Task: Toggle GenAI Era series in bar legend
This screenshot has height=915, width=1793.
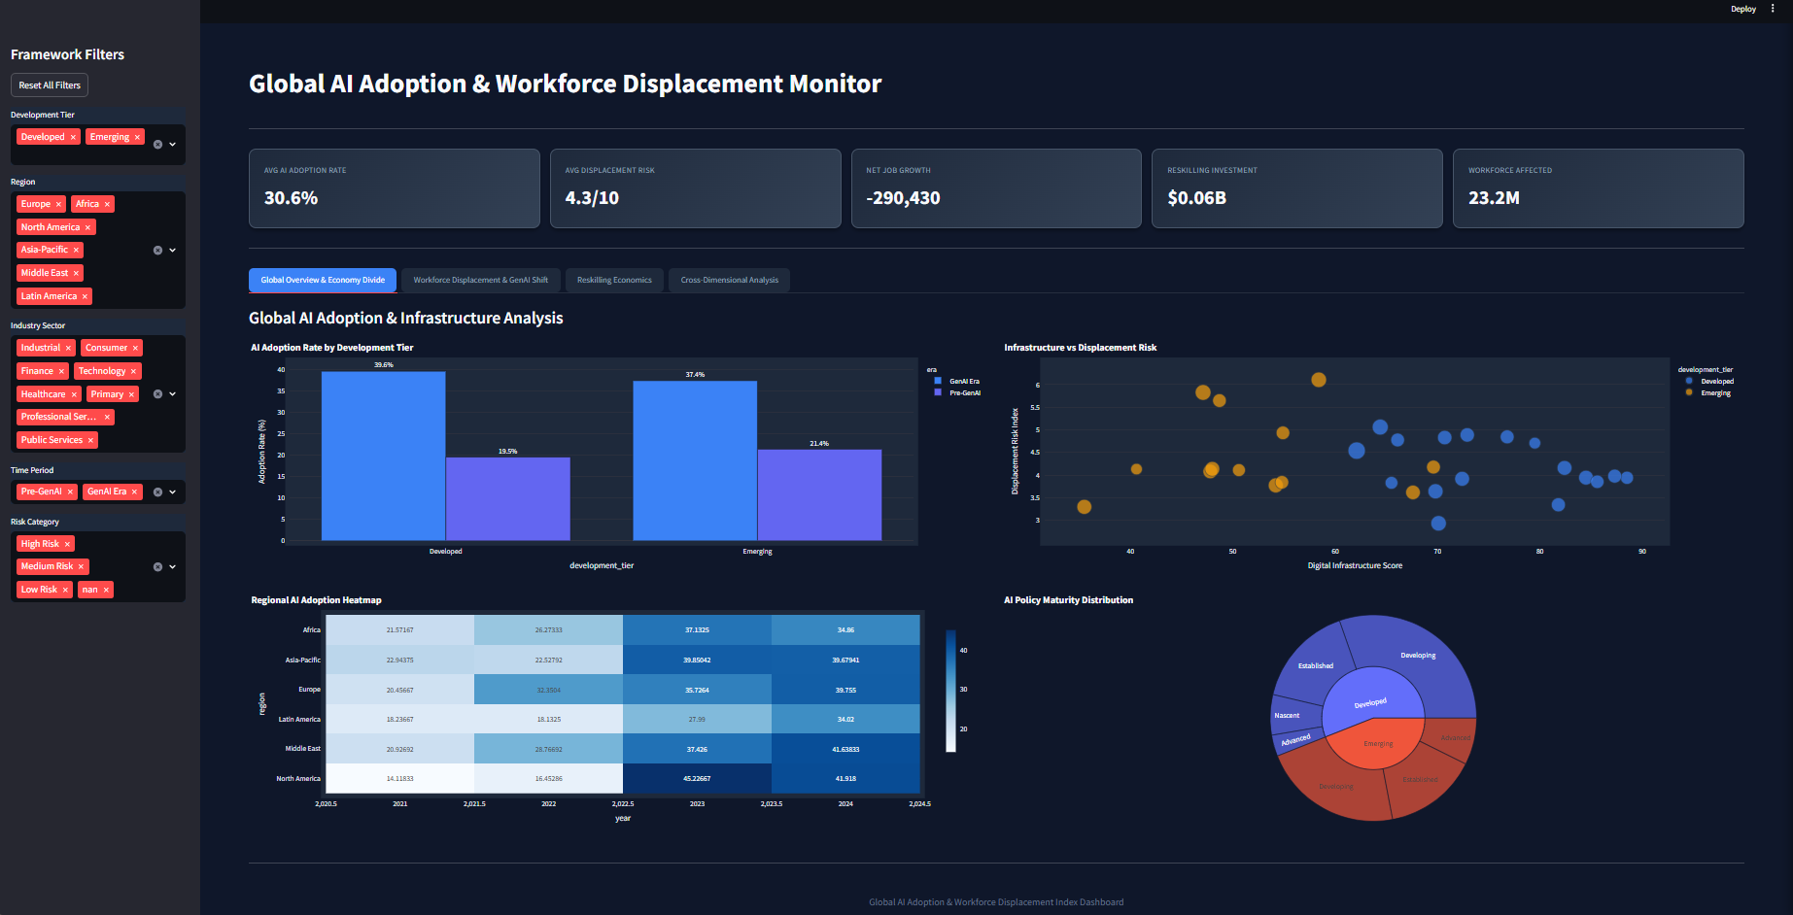Action: 957,382
